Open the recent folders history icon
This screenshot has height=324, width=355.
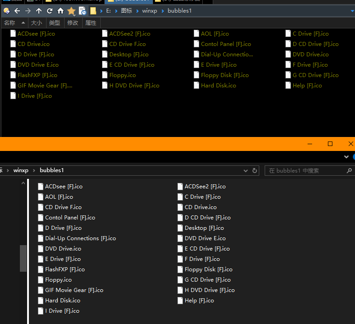tap(83, 11)
